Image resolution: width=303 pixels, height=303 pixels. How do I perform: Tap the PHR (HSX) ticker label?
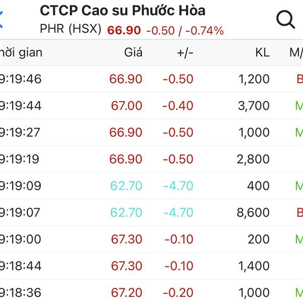(71, 29)
